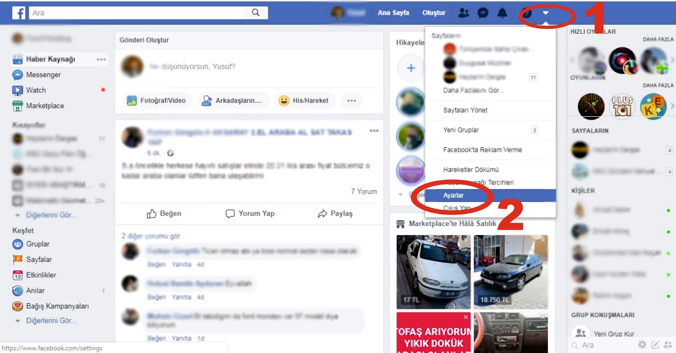Open chat settings gear icon
The image size is (676, 353).
[642, 345]
